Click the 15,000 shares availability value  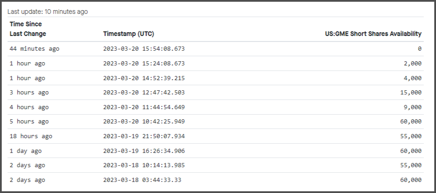tap(410, 93)
